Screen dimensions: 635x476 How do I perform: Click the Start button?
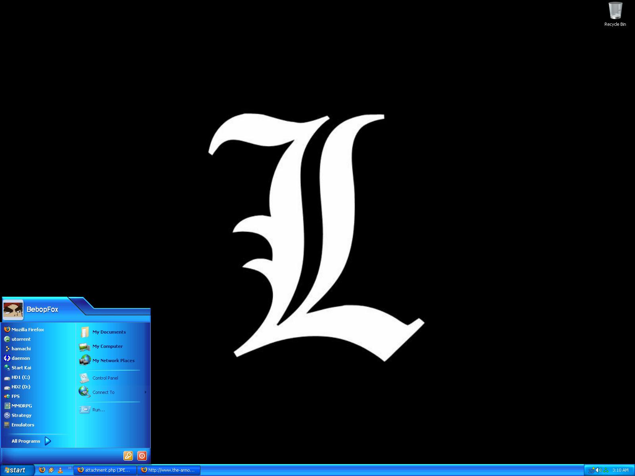pos(16,470)
